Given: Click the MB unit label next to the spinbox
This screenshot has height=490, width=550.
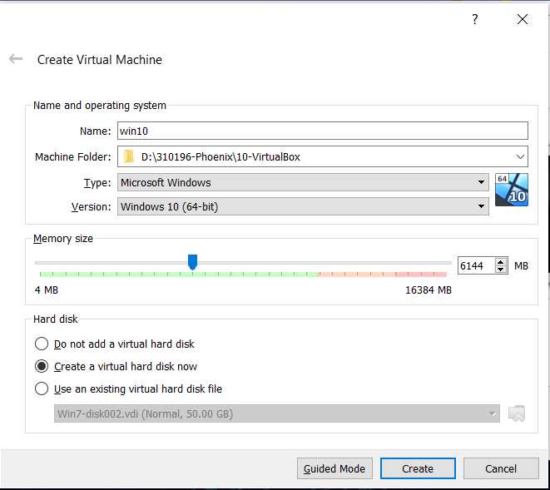Looking at the screenshot, I should (521, 266).
